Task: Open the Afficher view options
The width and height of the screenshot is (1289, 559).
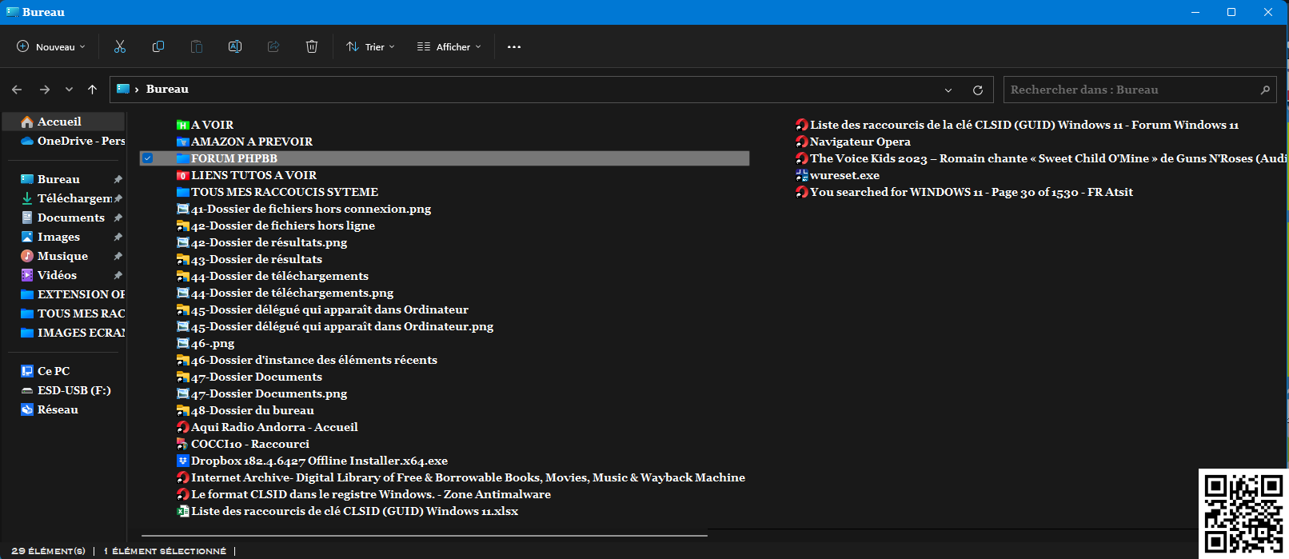Action: coord(449,47)
